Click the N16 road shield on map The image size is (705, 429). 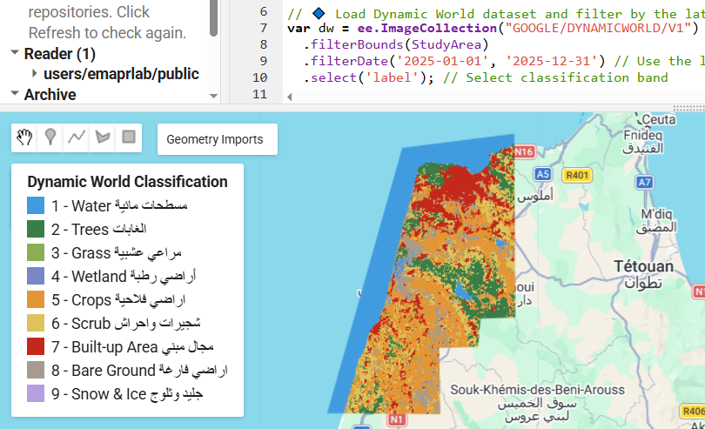click(523, 152)
